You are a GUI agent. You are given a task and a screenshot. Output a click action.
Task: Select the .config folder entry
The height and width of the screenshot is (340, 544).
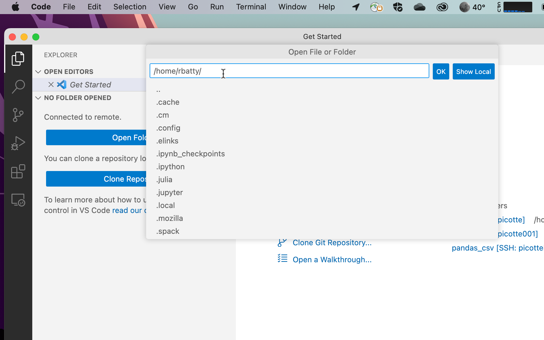pos(322,128)
